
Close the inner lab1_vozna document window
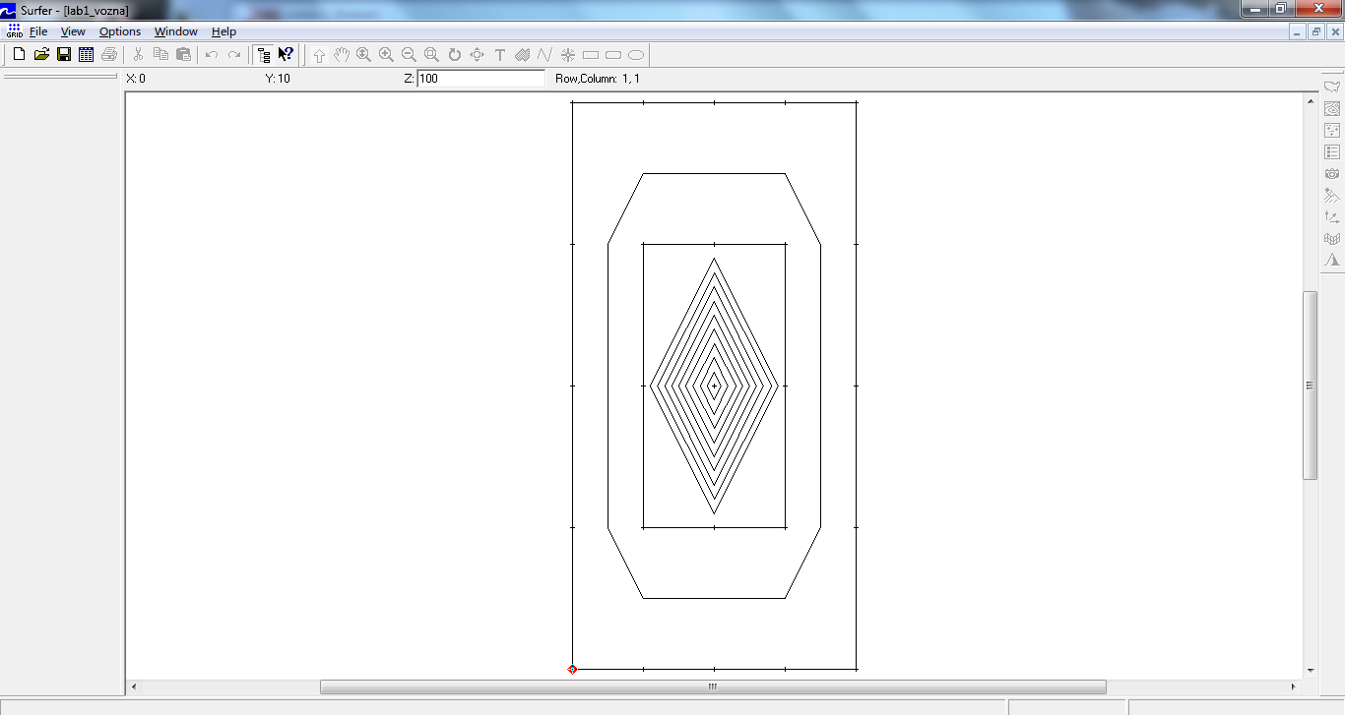click(1335, 31)
